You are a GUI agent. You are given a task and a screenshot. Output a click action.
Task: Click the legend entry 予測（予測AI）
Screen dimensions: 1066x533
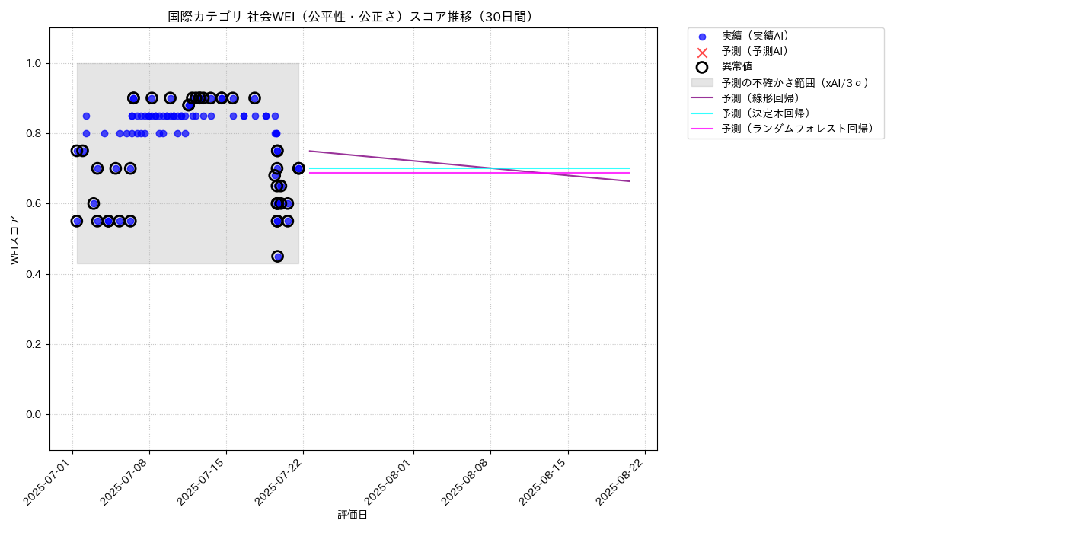pos(755,51)
